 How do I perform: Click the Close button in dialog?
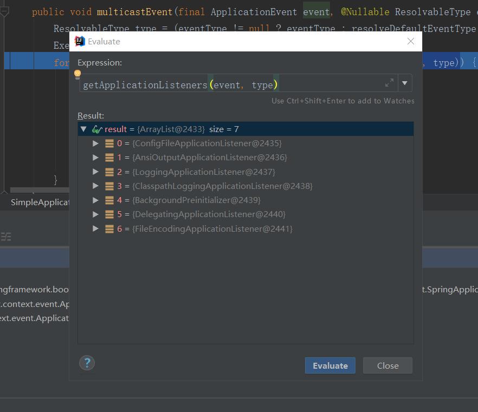coord(387,365)
